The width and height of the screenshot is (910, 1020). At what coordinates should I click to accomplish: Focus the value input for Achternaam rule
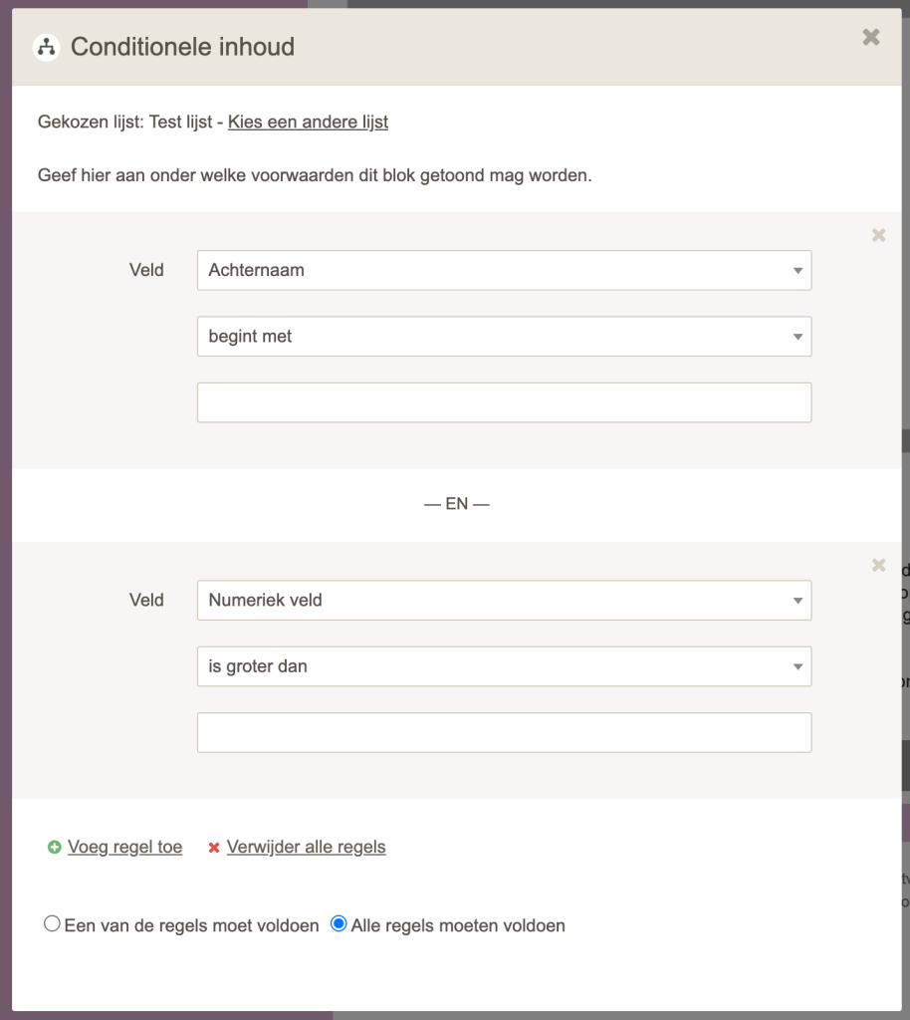(504, 402)
